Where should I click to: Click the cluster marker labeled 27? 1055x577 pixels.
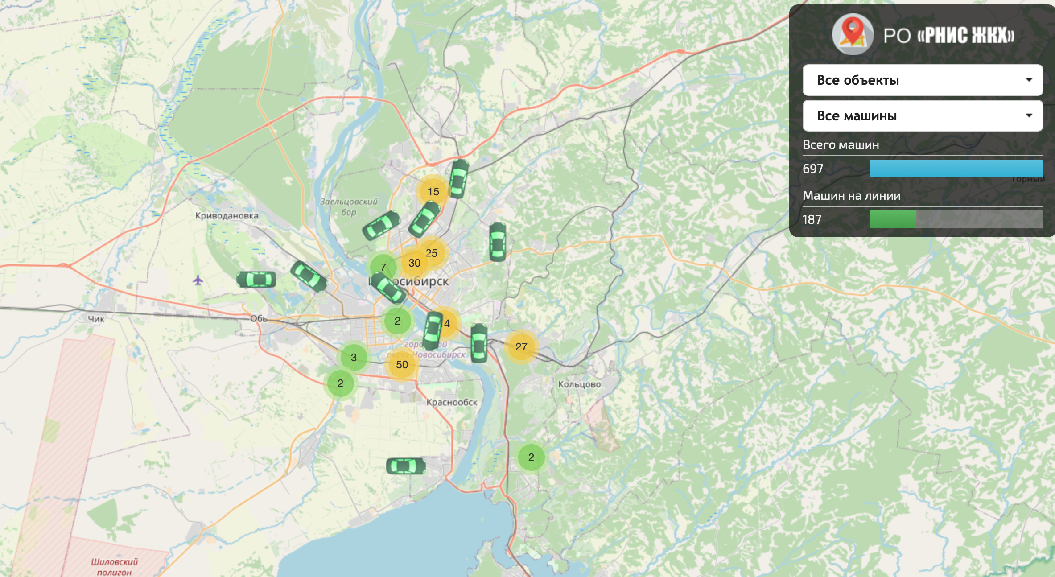coord(521,346)
